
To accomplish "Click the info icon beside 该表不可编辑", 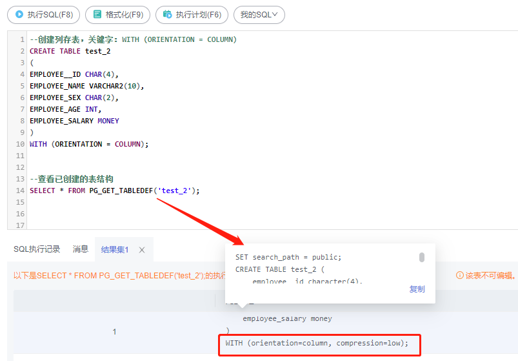I will pos(459,275).
